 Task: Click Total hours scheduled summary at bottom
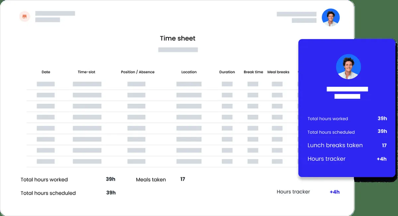point(48,193)
